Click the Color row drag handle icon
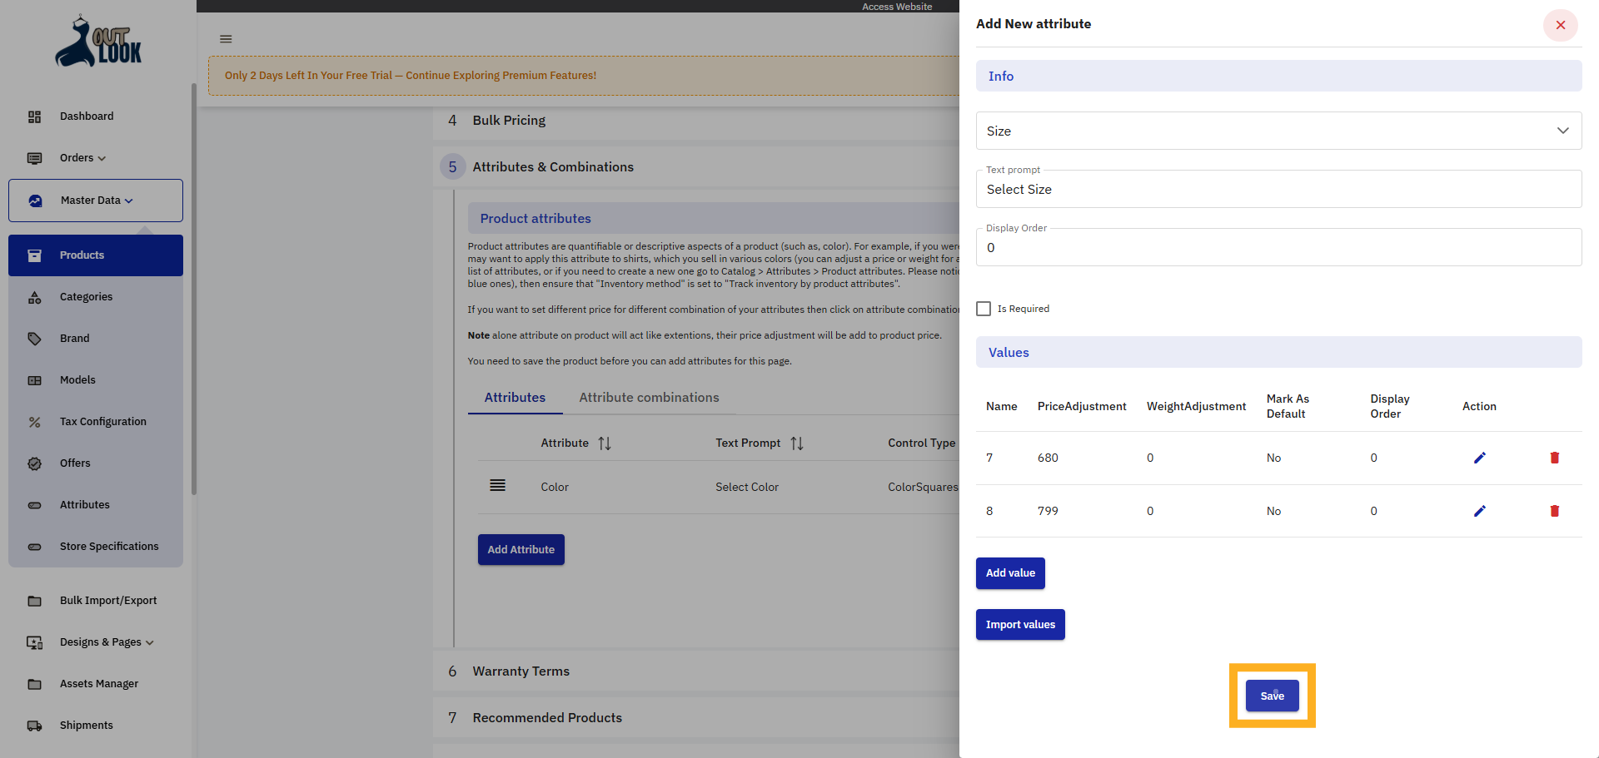 [497, 486]
